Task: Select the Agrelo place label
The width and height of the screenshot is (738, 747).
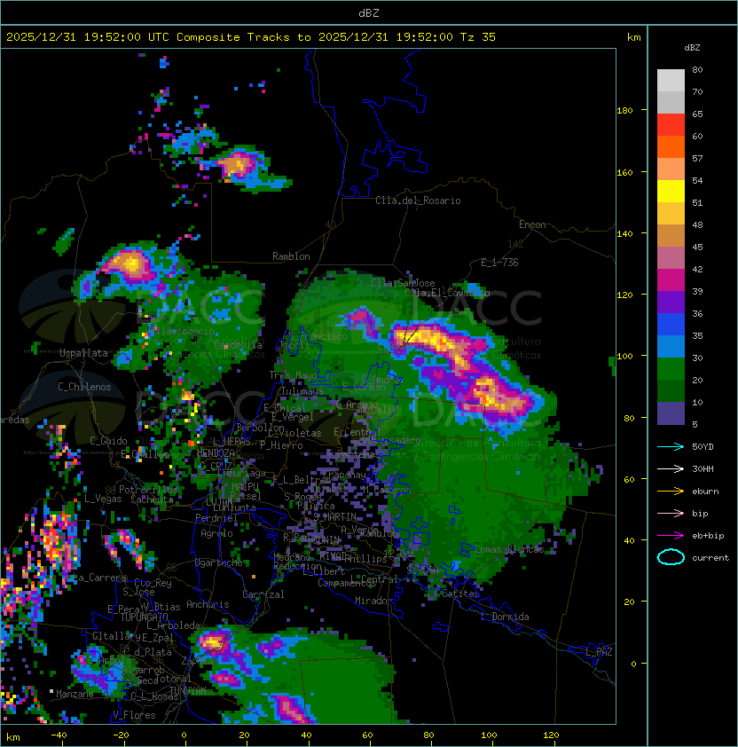Action: tap(216, 533)
